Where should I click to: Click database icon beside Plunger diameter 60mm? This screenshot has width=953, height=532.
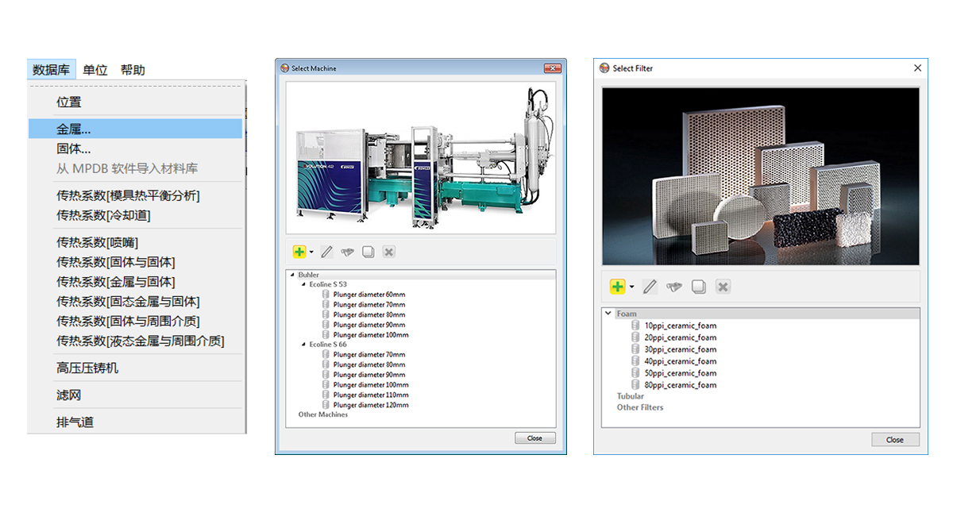[326, 295]
